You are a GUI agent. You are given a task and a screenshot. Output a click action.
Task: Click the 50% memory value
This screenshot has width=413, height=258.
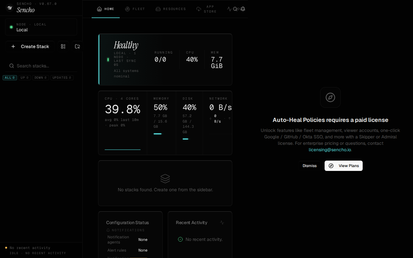[x=160, y=107]
